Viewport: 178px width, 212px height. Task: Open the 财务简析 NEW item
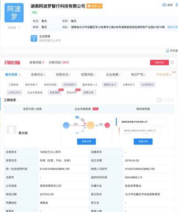55,92
